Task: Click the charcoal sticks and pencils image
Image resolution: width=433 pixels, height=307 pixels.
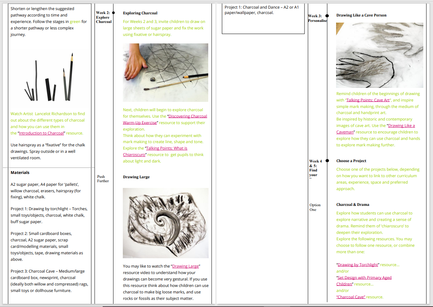Action: 49,77
